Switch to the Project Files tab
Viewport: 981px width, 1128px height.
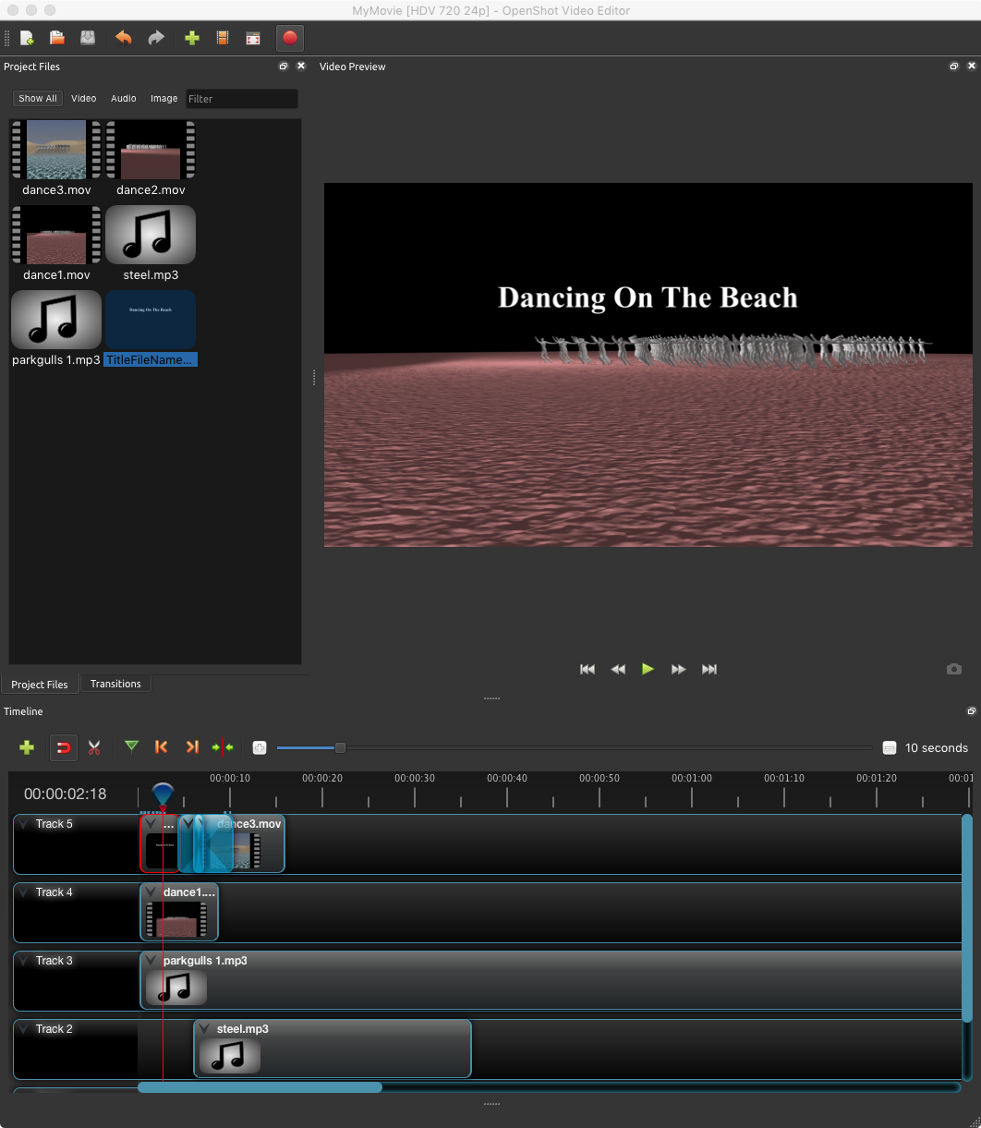pyautogui.click(x=40, y=685)
